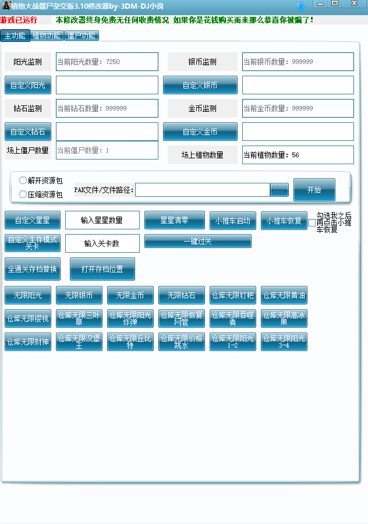Click the 阳光监测 label
Image resolution: width=368 pixels, height=524 pixels.
tap(28, 62)
